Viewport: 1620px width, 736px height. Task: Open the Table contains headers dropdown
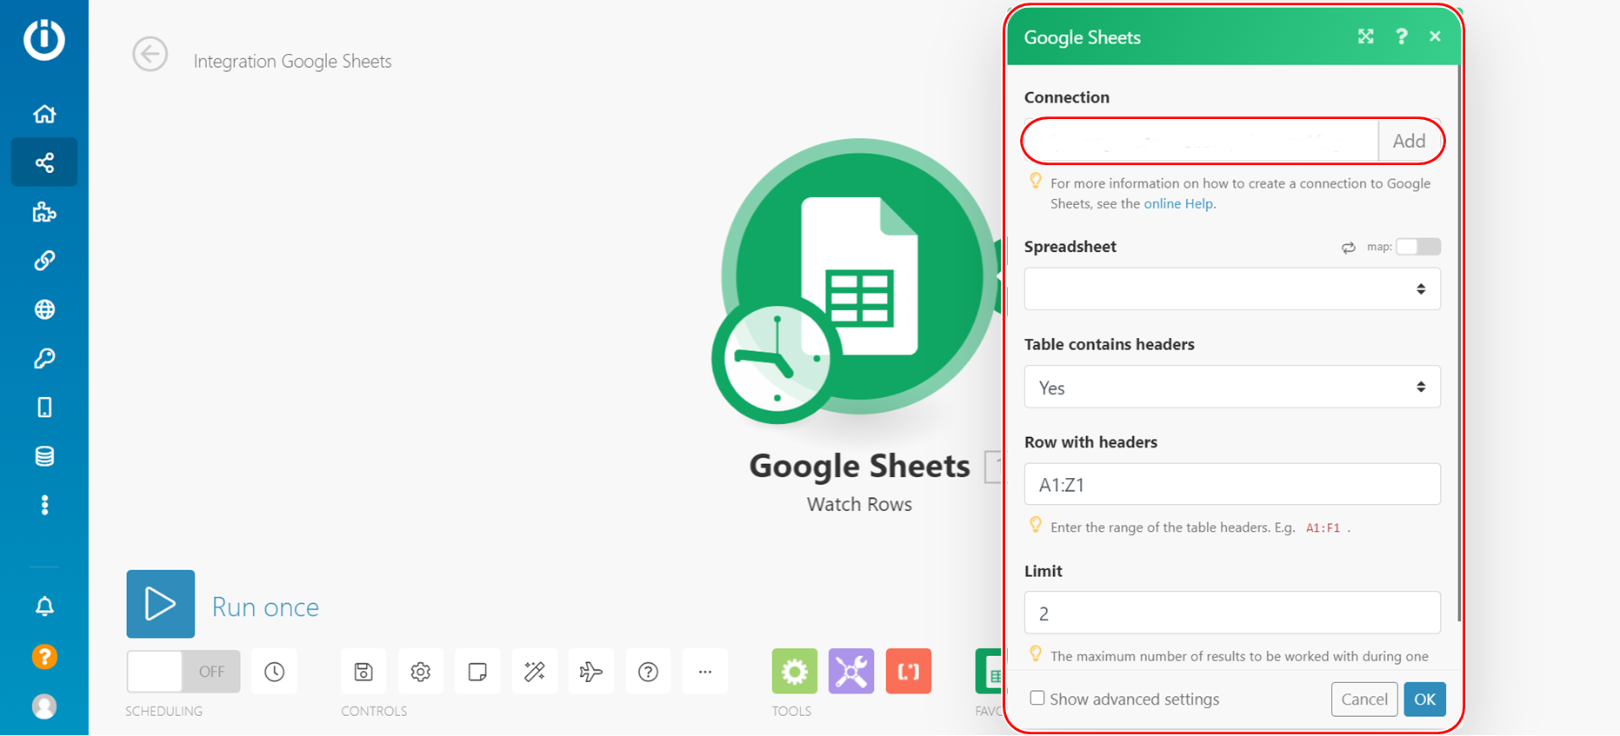point(1232,387)
